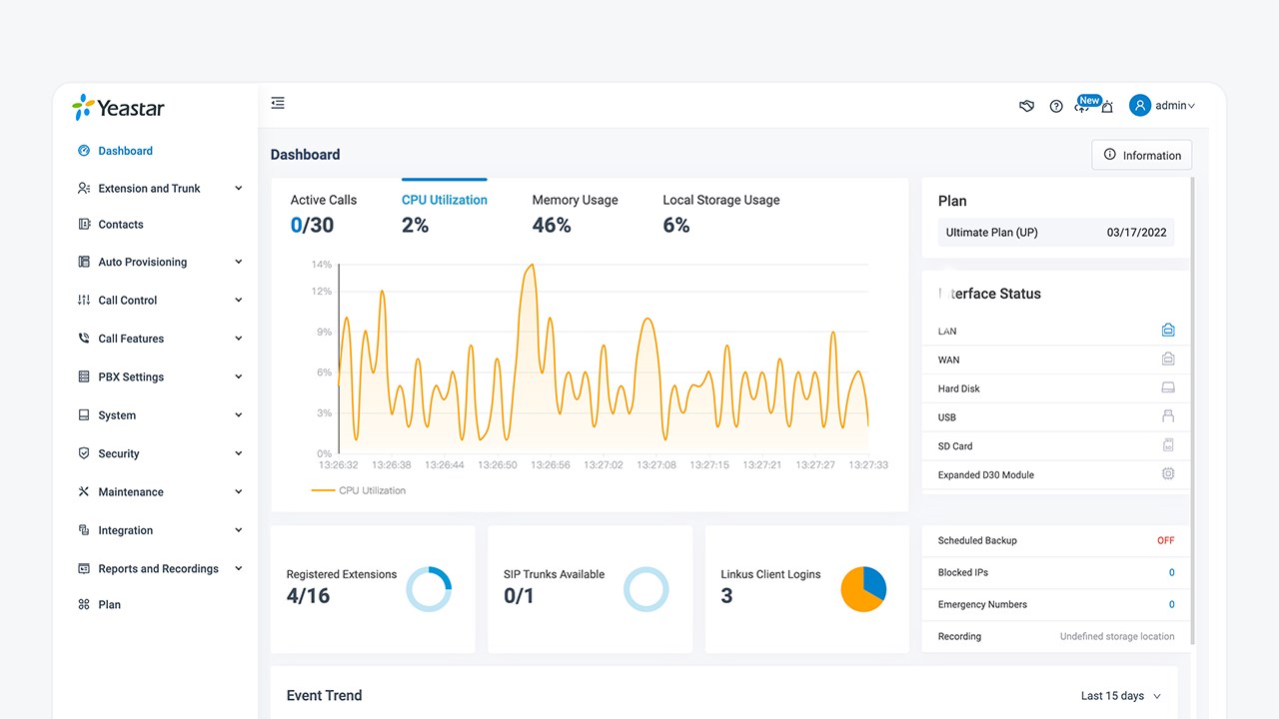The image size is (1279, 719).
Task: Click the Registered Extensions 4/16 value
Action: [308, 596]
